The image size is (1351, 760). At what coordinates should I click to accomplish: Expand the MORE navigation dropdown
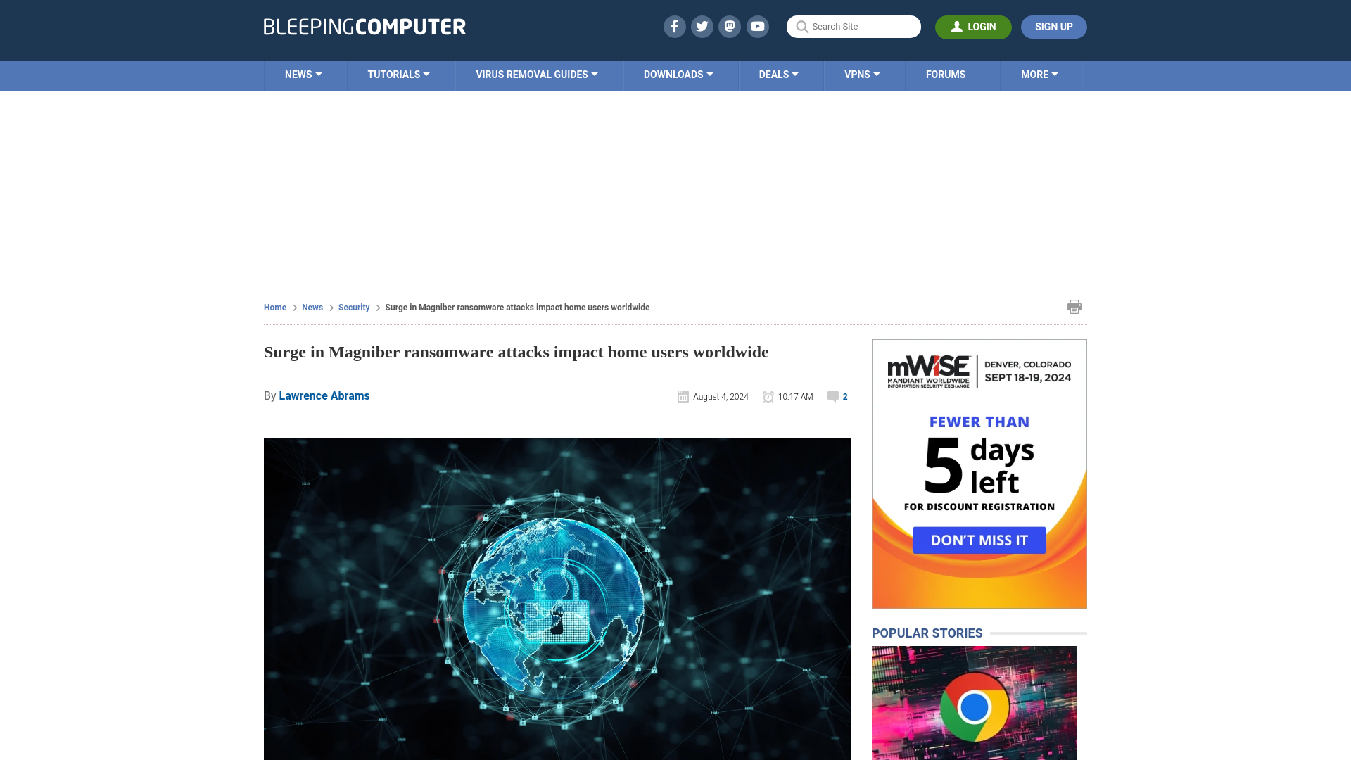click(1039, 74)
